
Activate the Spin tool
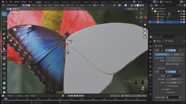[x=4, y=88]
